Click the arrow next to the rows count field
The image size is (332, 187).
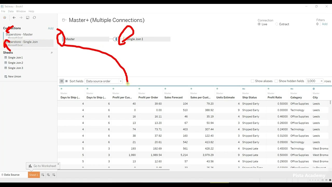321,81
